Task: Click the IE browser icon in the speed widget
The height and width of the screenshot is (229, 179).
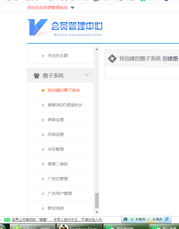Action: pos(167,219)
